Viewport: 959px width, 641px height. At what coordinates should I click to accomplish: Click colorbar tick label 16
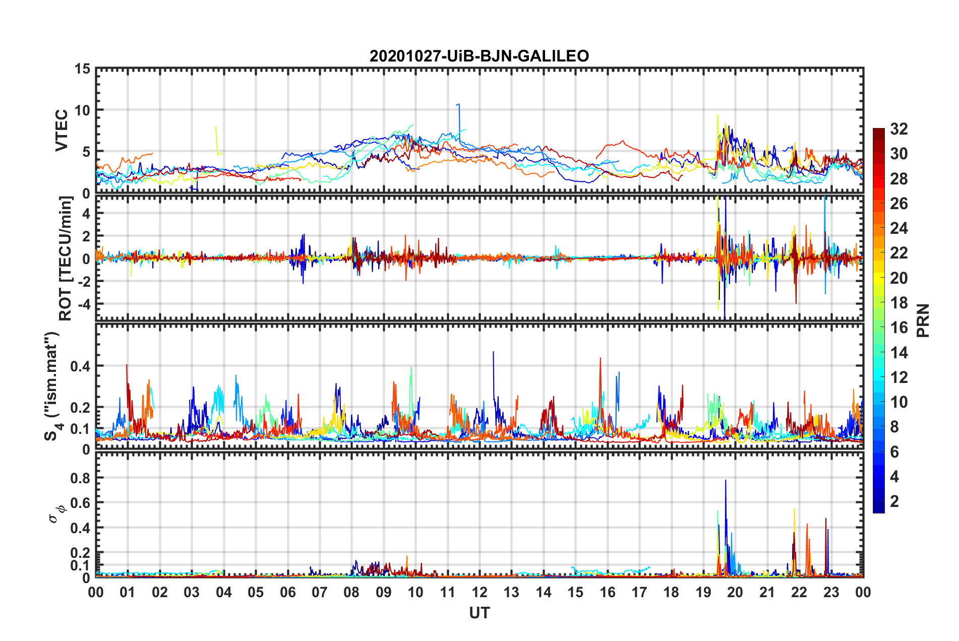coord(898,328)
